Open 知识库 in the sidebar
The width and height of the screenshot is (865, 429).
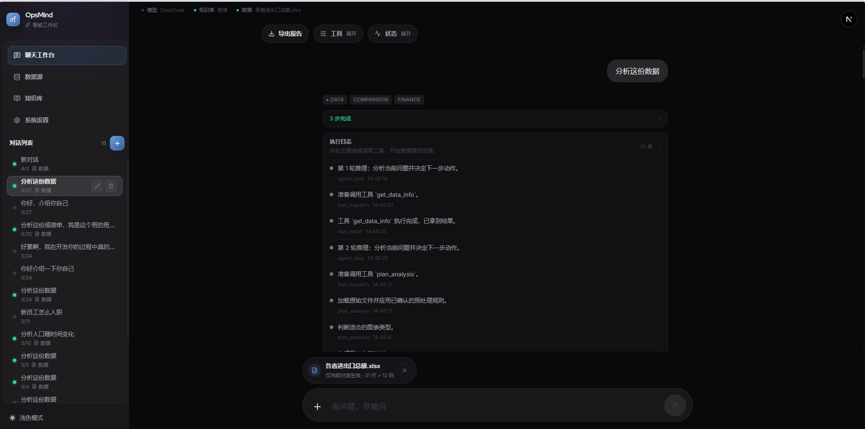[34, 98]
